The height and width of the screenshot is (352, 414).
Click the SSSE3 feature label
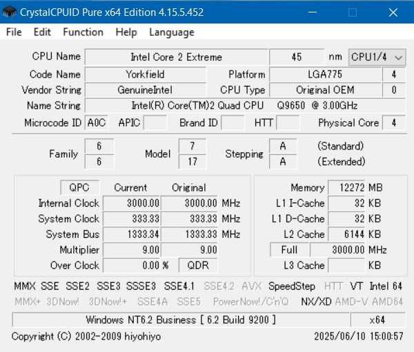click(141, 286)
